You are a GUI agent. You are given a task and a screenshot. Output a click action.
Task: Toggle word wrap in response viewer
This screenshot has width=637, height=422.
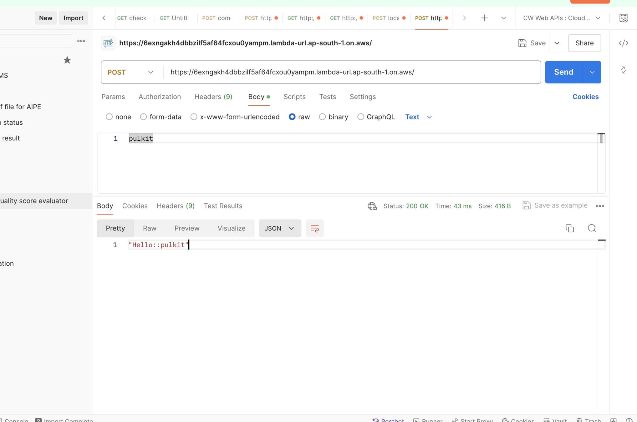tap(314, 229)
